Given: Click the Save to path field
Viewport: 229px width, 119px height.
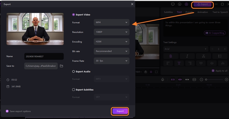Looking at the screenshot, I should pyautogui.click(x=41, y=66).
